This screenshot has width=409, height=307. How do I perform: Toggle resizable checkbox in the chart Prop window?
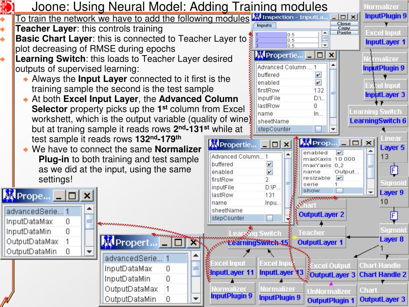click(x=340, y=178)
